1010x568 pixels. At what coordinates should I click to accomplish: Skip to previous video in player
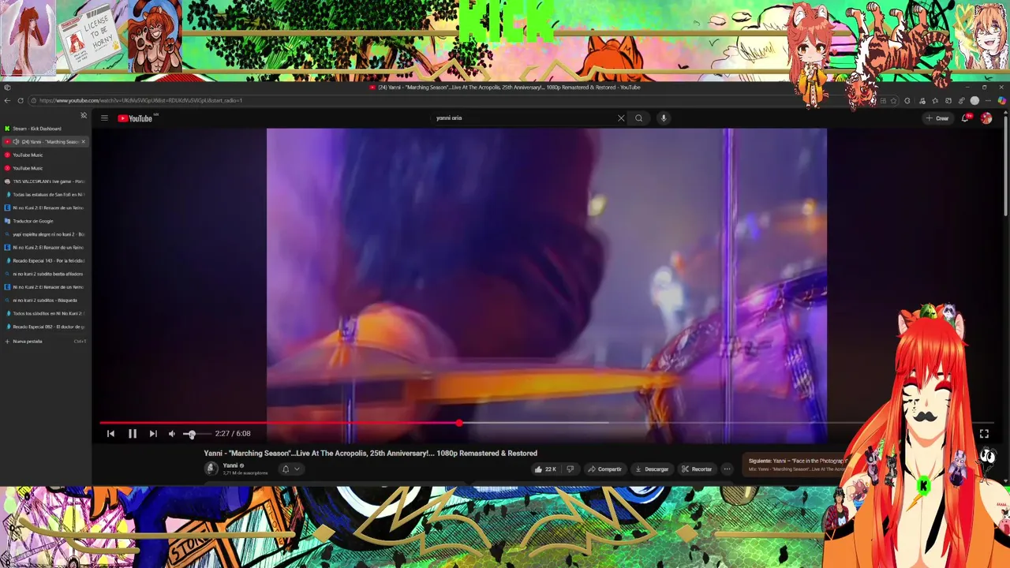tap(110, 434)
